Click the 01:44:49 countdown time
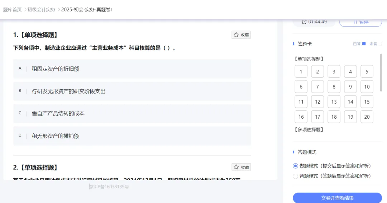Viewport: 387px width, 203px height. pos(317,22)
